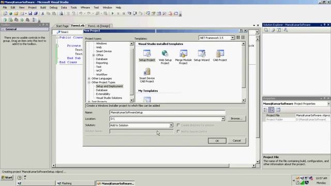331x186 pixels.
Task: Click Property Pages icon in Properties panel
Action: point(278,110)
